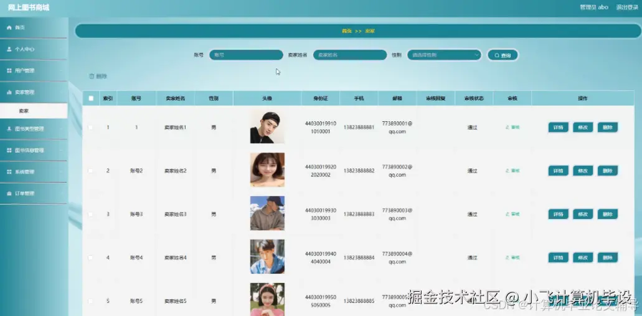Click the 管理员 abo account label
The height and width of the screenshot is (316, 642).
[593, 7]
